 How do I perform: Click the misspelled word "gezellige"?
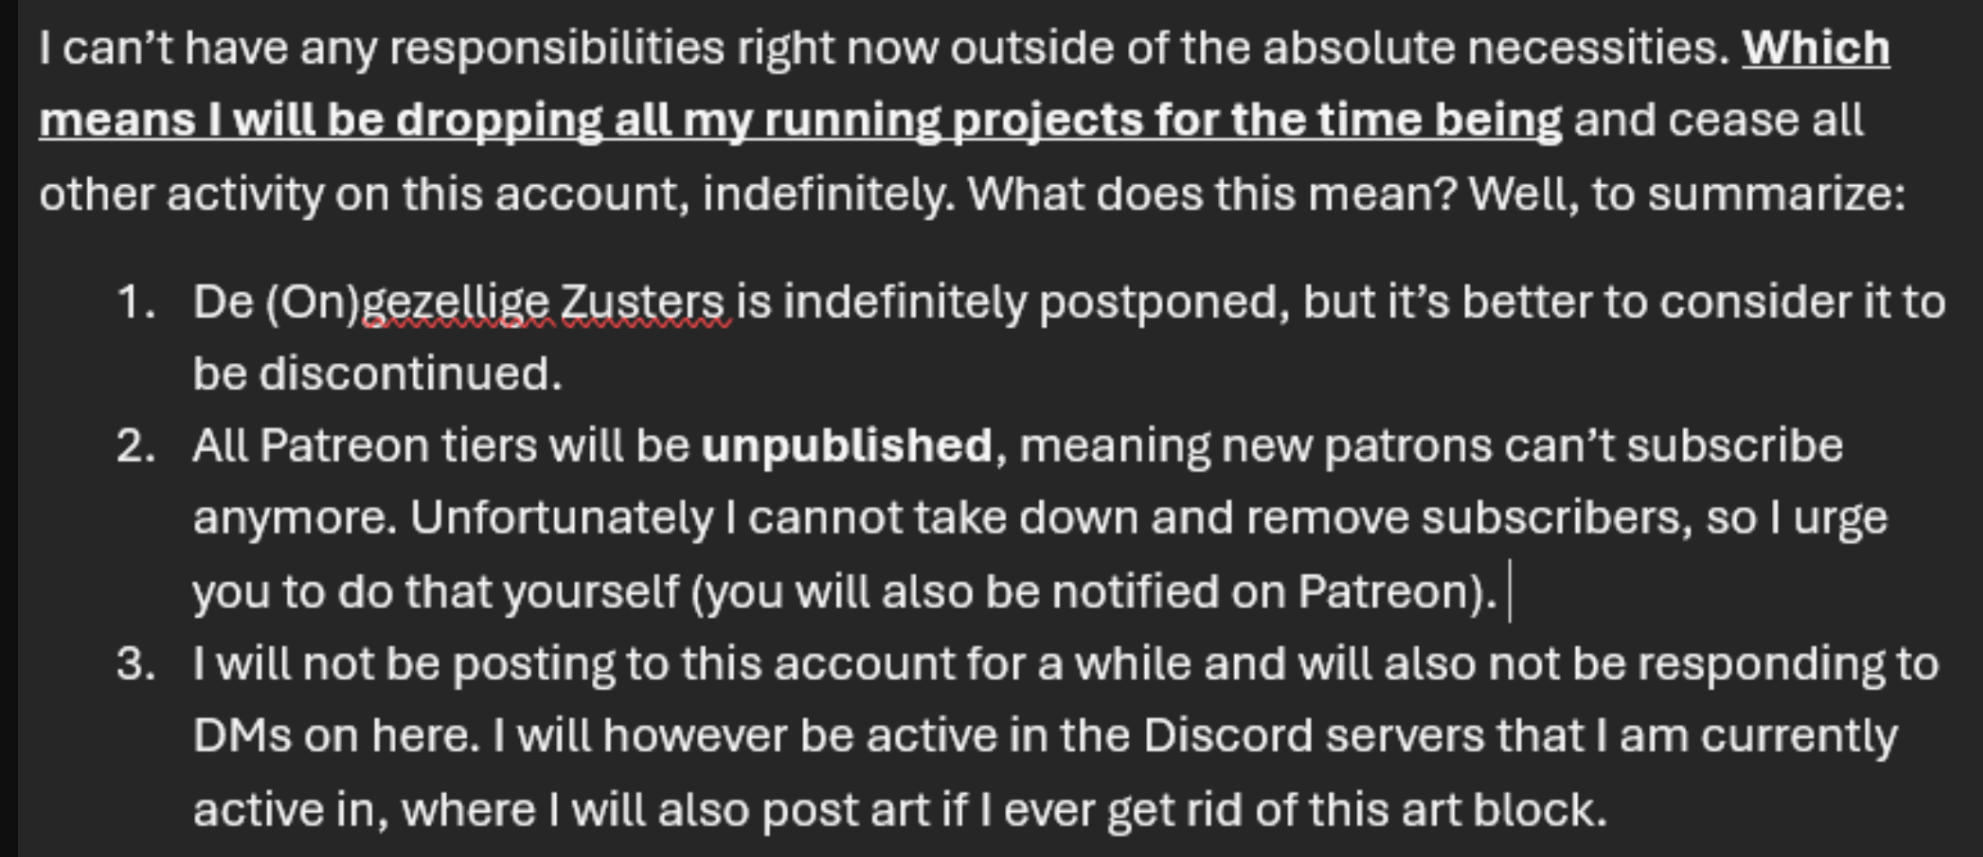[x=454, y=303]
